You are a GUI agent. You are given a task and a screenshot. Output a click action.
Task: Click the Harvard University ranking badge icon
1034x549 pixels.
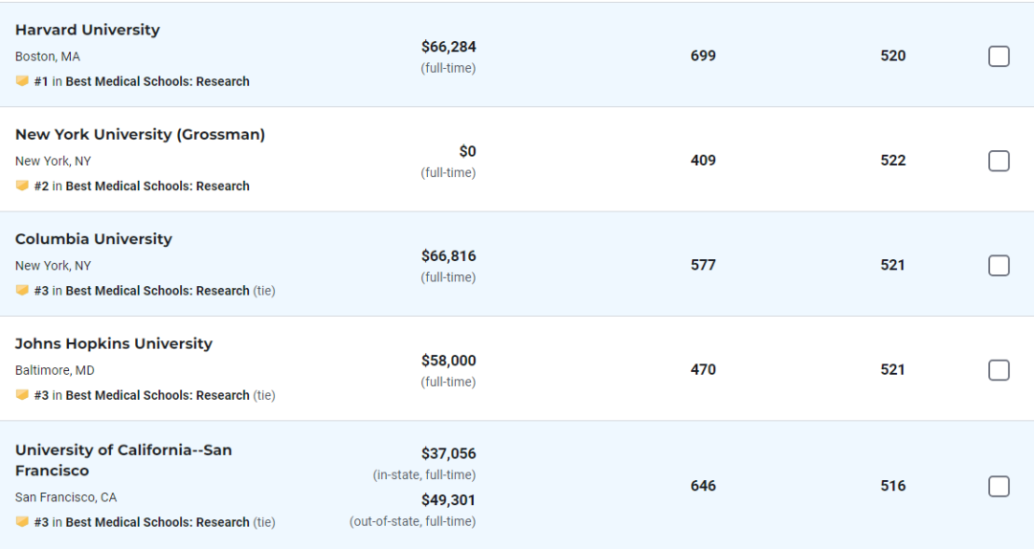tap(22, 81)
